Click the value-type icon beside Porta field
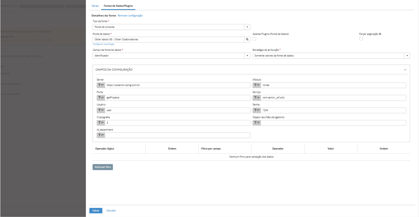The height and width of the screenshot is (217, 419). tap(101, 98)
